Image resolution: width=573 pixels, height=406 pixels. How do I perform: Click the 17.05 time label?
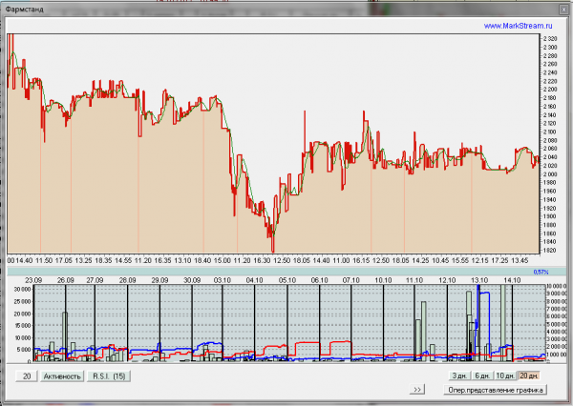coord(64,260)
